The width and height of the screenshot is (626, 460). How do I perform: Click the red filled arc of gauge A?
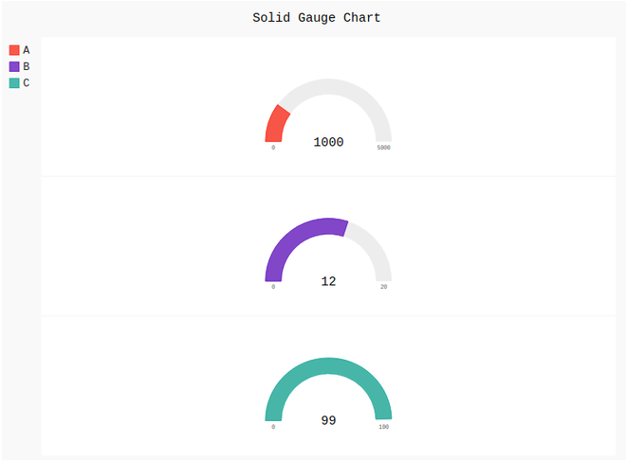[x=277, y=124]
